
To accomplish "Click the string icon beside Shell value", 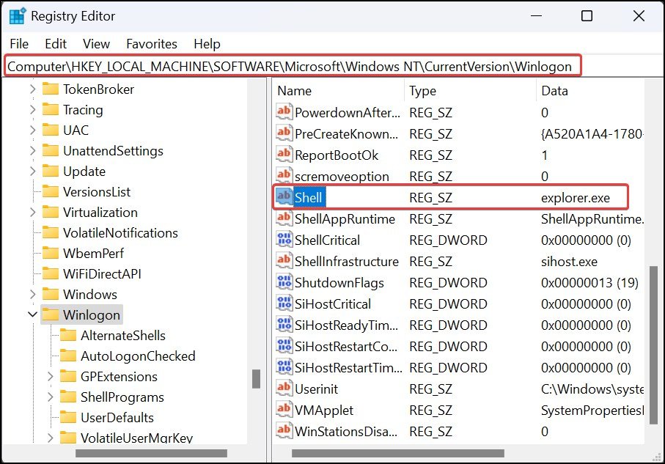I will [x=284, y=197].
